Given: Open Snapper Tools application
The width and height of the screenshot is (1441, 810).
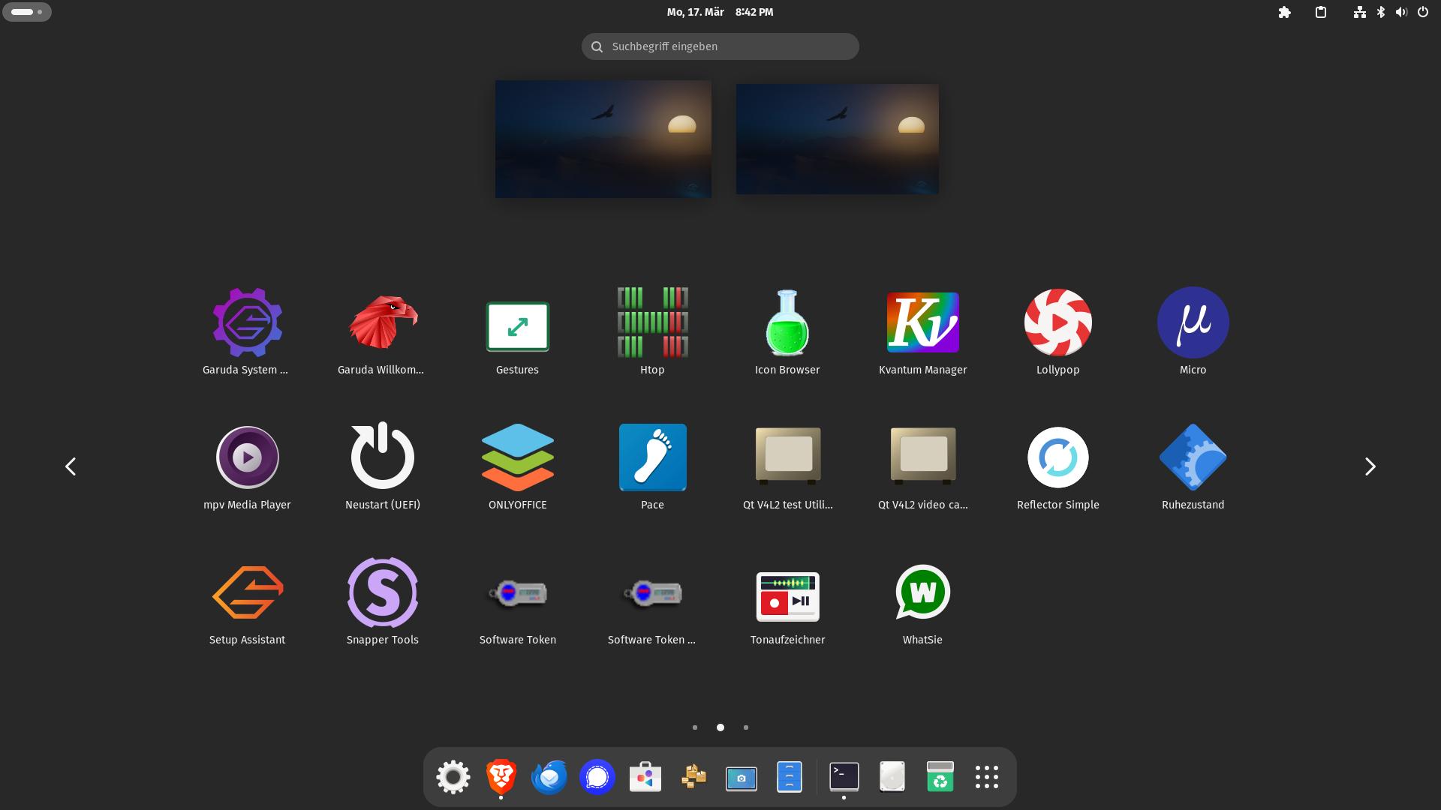Looking at the screenshot, I should 382,593.
